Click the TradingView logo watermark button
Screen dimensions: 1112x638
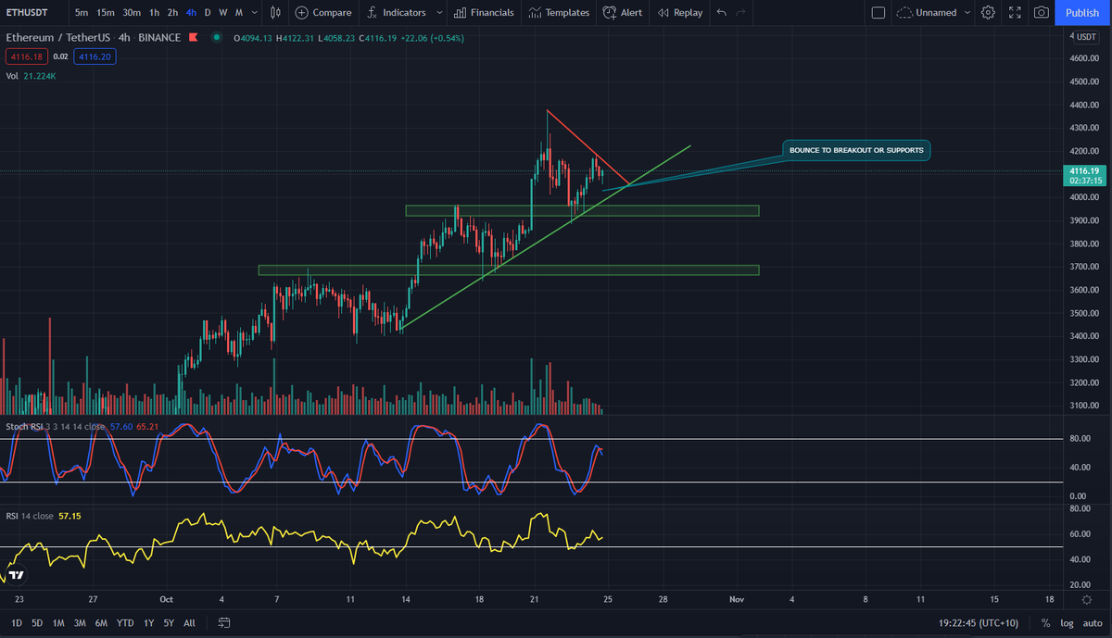(x=16, y=575)
